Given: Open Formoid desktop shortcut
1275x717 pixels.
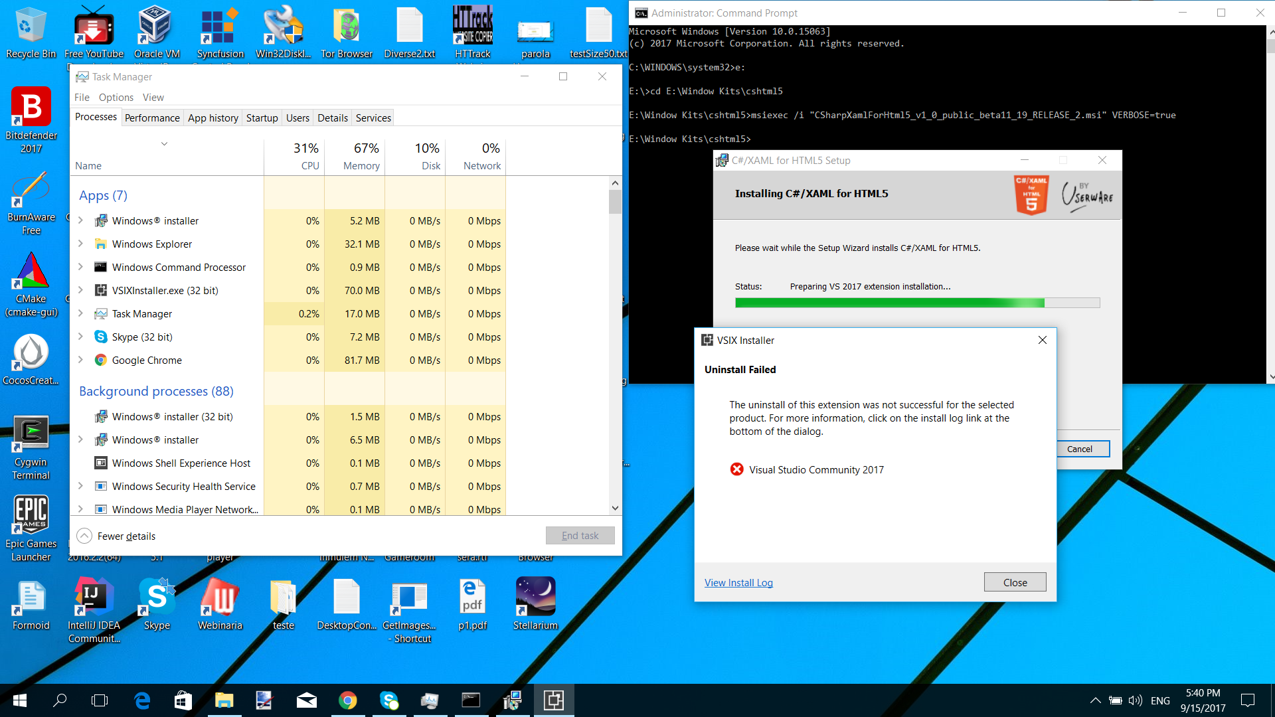Looking at the screenshot, I should pos(31,604).
